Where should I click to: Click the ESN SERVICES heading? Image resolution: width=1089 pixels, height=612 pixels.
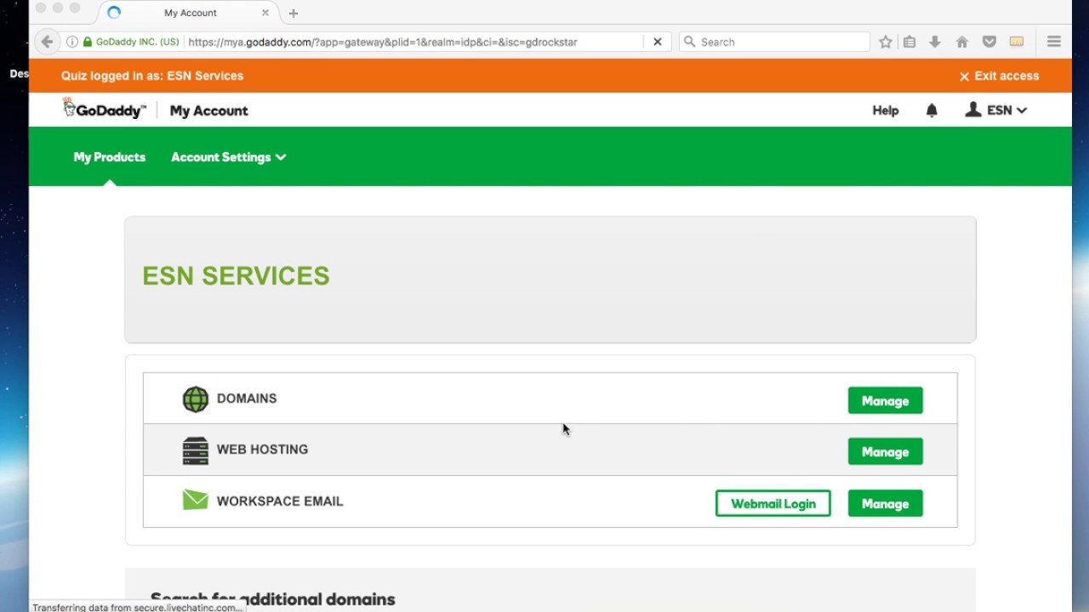click(236, 276)
